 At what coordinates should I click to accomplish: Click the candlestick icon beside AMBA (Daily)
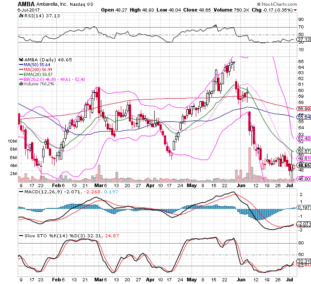[21, 60]
